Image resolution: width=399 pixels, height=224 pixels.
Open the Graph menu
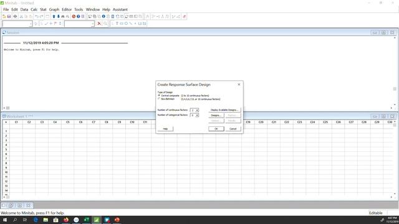coord(54,9)
